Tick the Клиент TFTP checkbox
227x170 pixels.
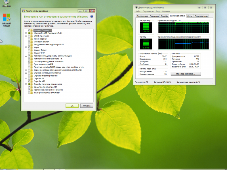pos(29,53)
